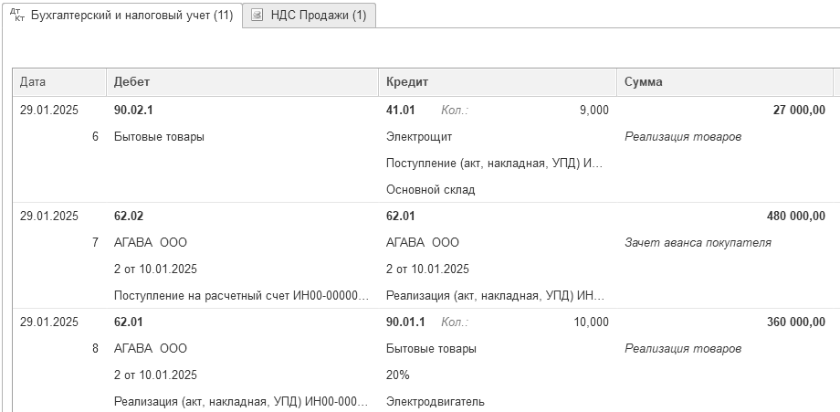
Task: Open the НДС Продажи (1) tab
Action: coord(310,15)
